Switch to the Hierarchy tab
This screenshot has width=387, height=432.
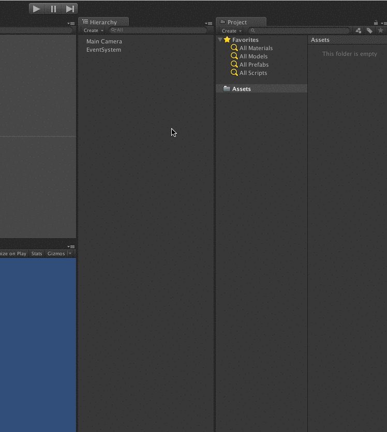coord(103,22)
